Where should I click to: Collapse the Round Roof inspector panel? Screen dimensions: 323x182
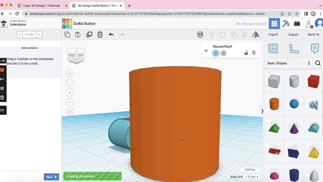[x=206, y=51]
